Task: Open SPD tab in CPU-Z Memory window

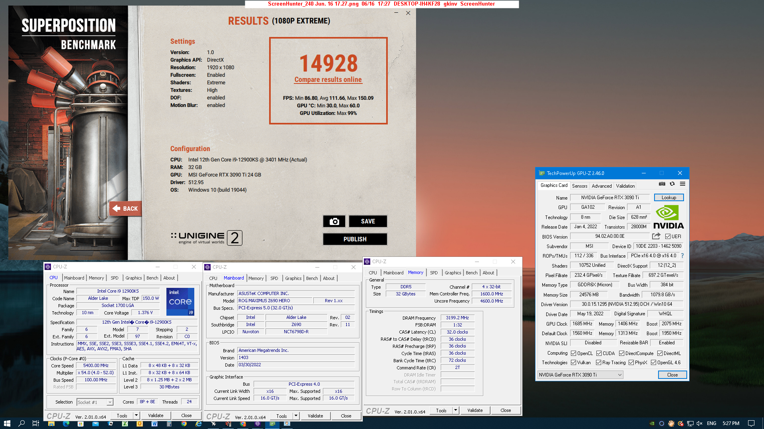Action: 434,273
